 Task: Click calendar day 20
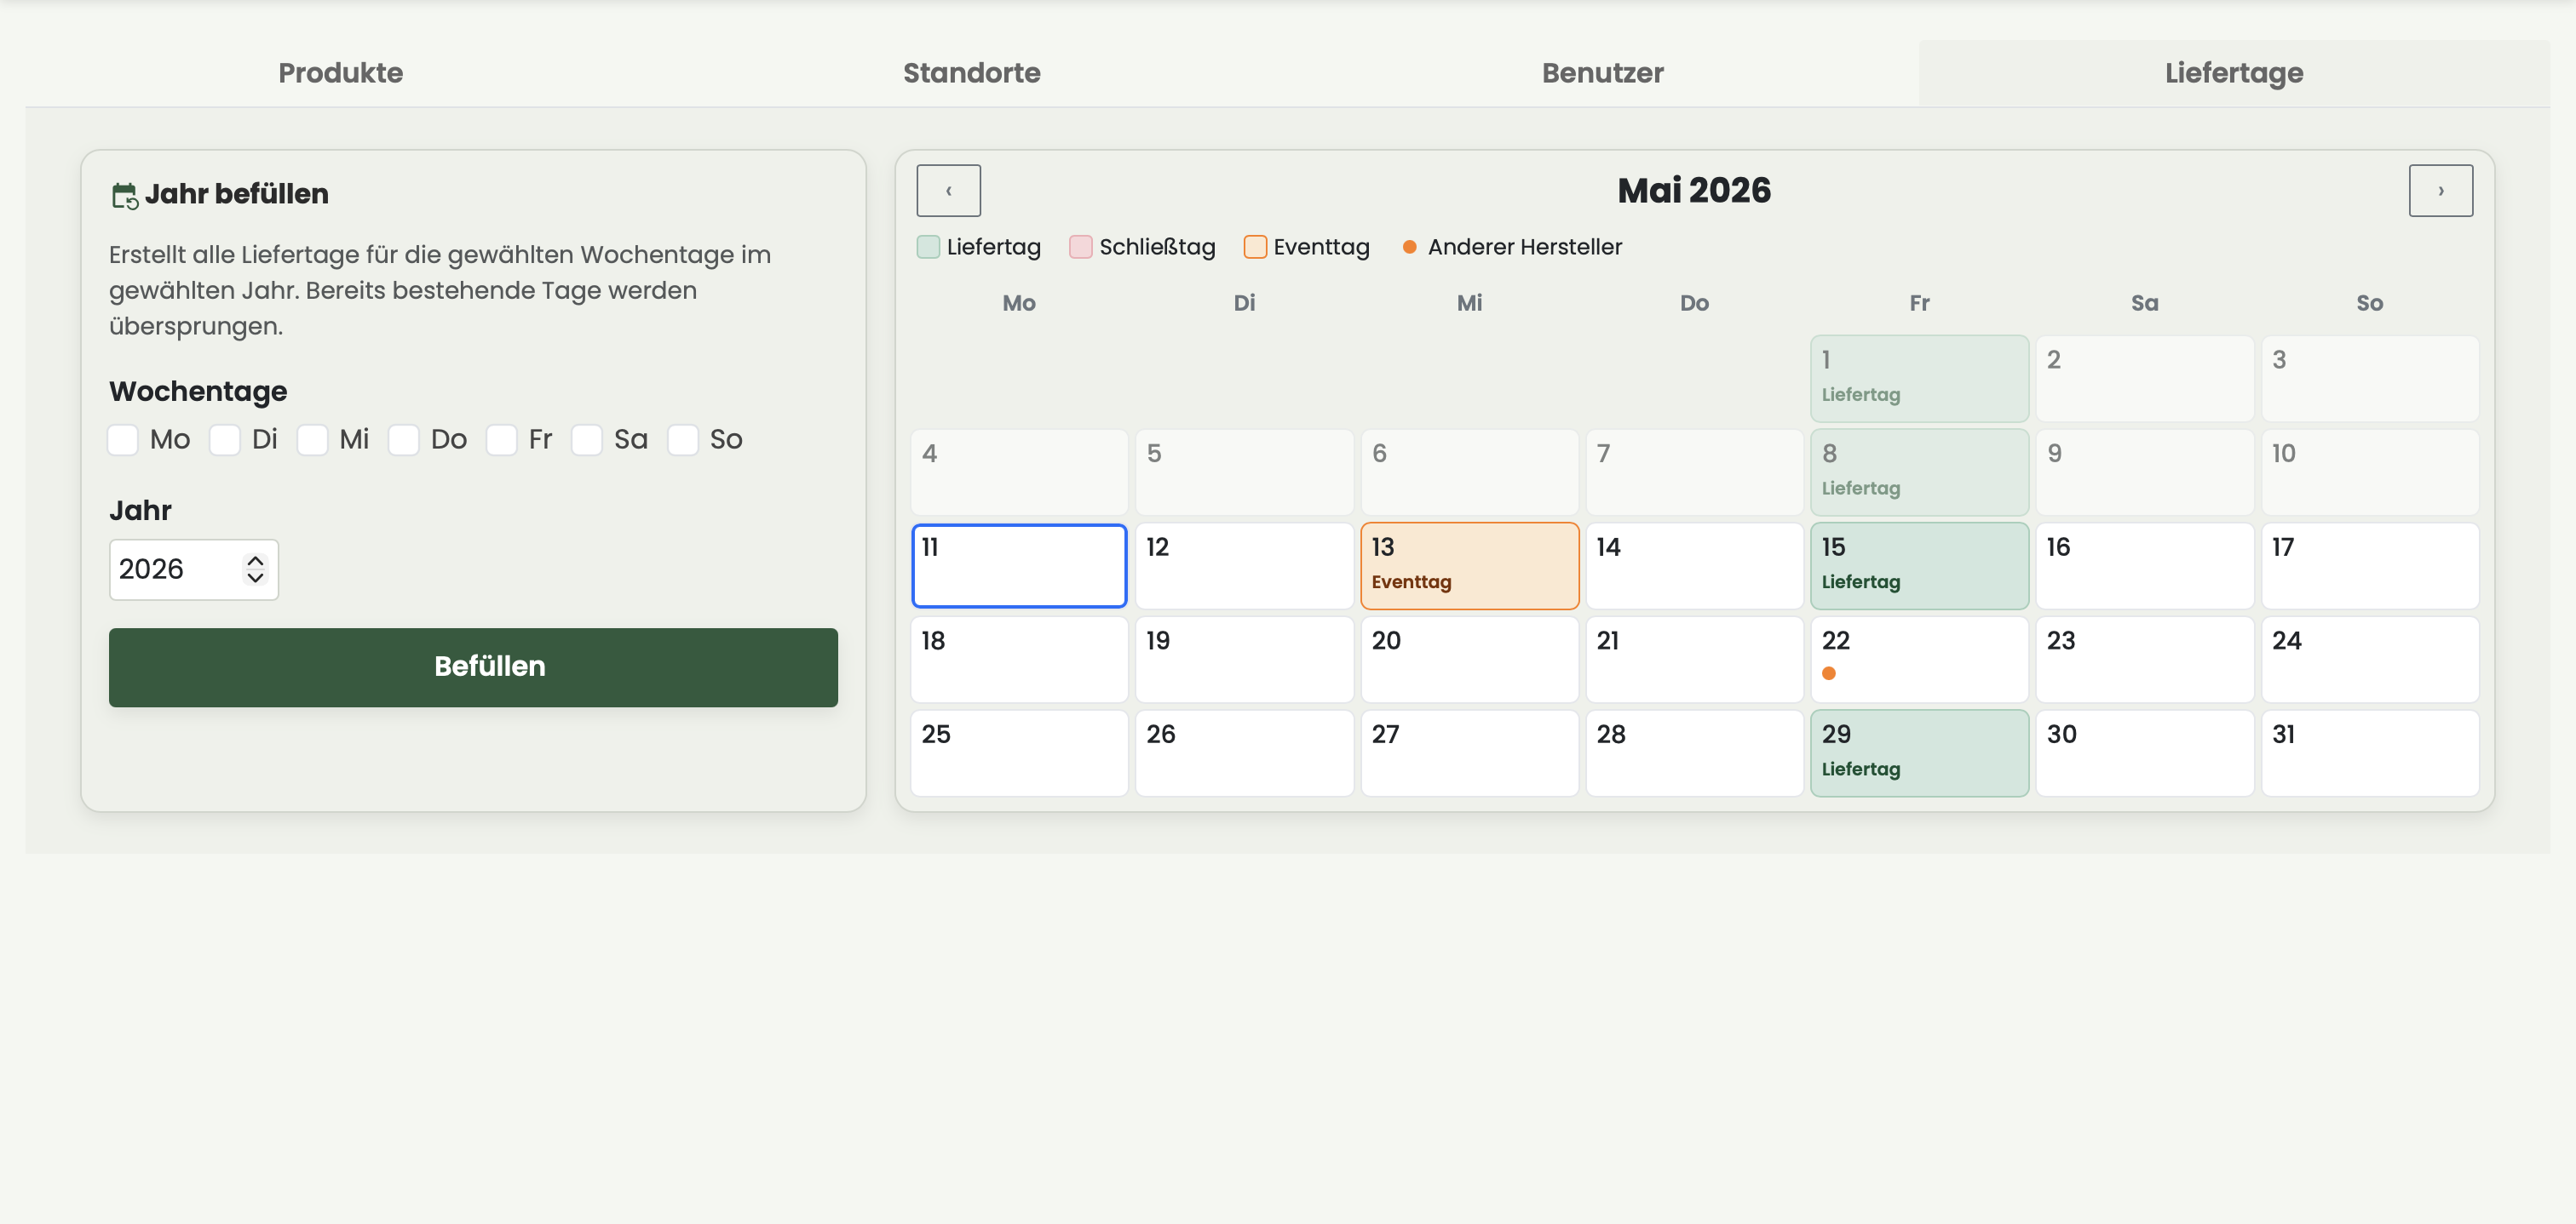pos(1469,660)
